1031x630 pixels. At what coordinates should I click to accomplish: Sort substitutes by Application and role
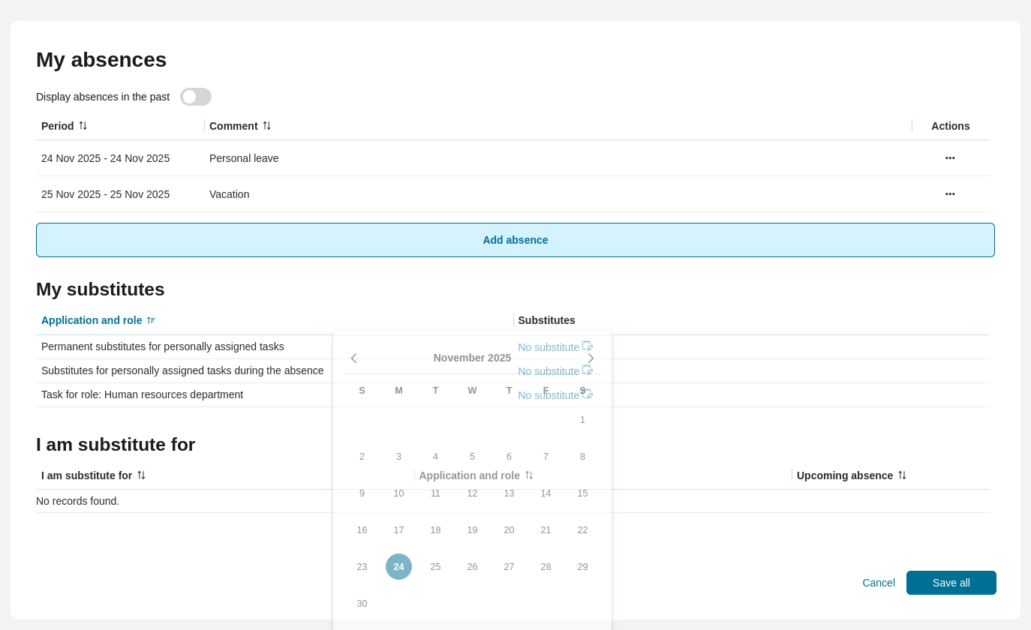(x=151, y=320)
